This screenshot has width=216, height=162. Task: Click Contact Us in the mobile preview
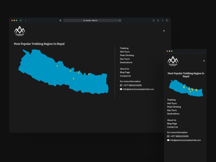point(172,127)
